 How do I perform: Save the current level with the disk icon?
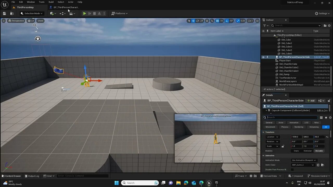click(x=4, y=13)
